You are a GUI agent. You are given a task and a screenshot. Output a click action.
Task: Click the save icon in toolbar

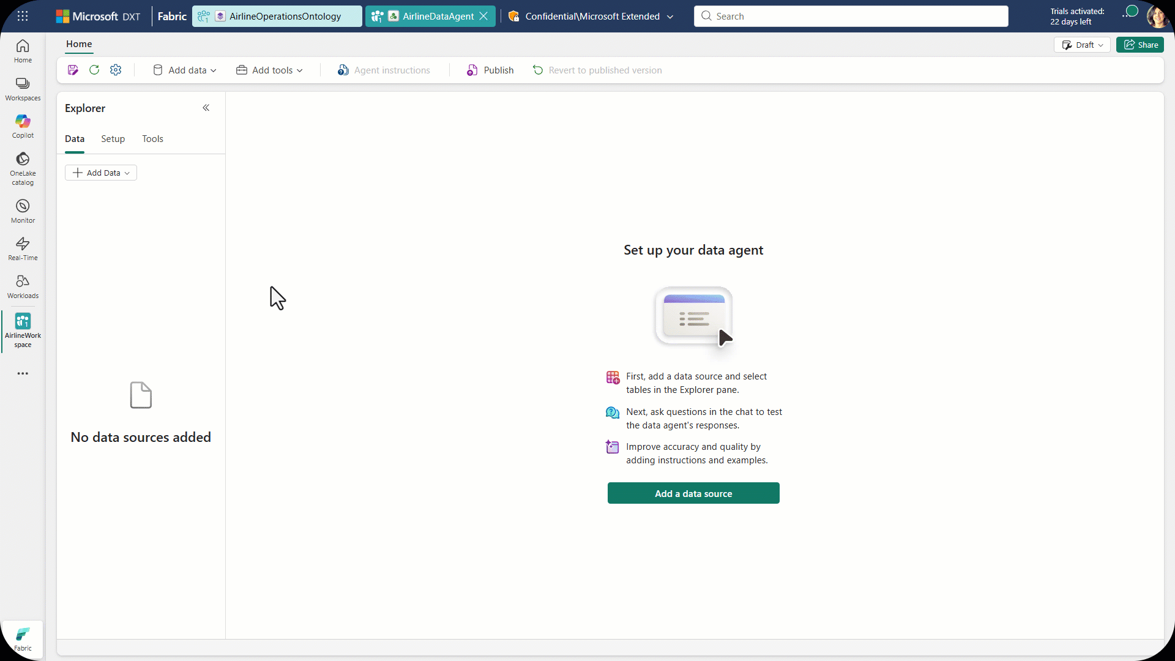click(x=73, y=70)
